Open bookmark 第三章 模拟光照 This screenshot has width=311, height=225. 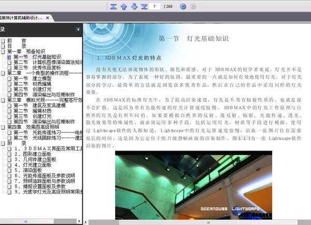point(45,100)
